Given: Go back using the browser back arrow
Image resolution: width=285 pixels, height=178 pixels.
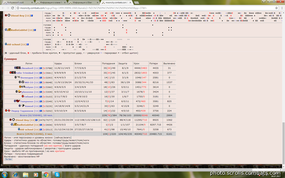Looking at the screenshot, I should coord(3,8).
